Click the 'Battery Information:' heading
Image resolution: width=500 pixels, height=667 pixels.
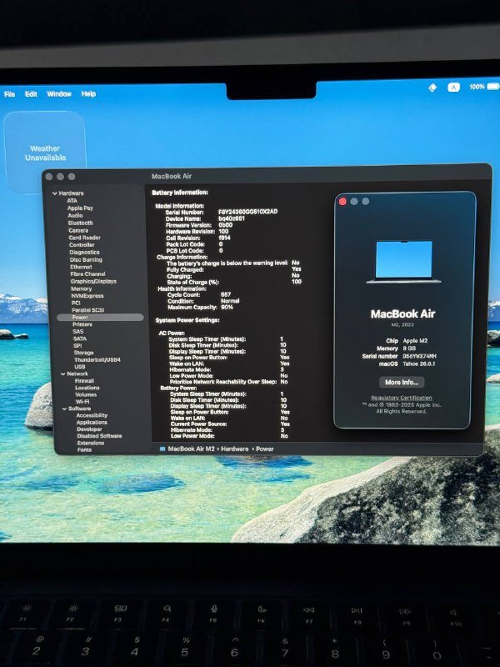coord(180,193)
